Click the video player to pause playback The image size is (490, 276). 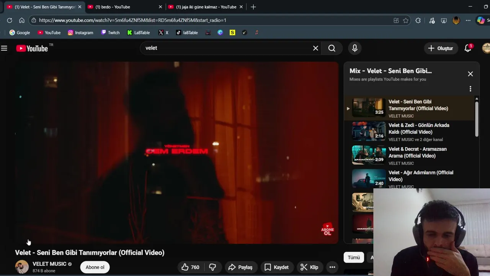click(177, 153)
